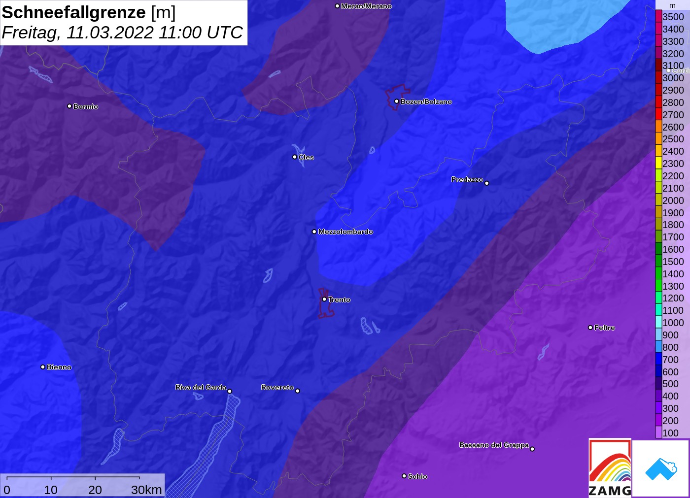Click the Trento city marker dot

tap(324, 299)
